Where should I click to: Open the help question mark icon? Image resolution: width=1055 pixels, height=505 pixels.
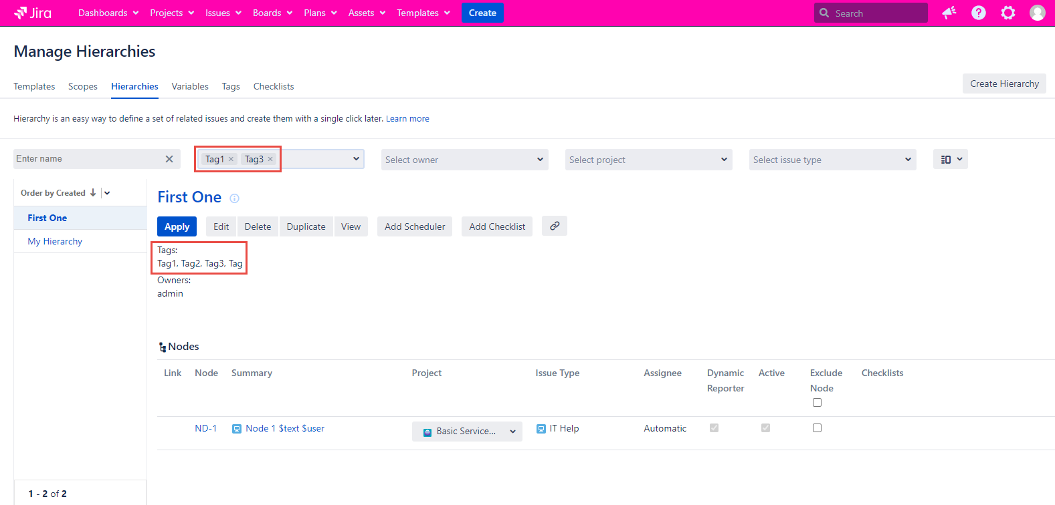tap(978, 13)
